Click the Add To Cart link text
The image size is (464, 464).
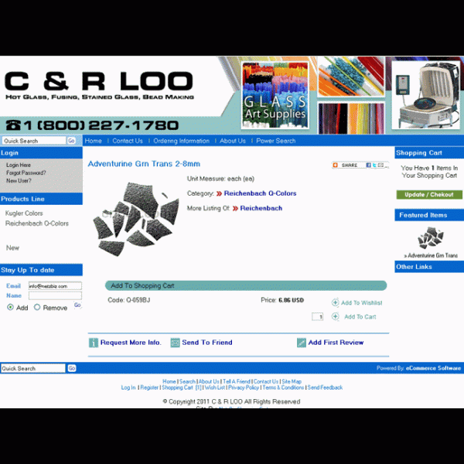[360, 316]
